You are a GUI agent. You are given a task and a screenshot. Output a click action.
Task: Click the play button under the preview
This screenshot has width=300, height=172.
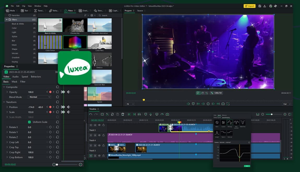tap(208, 104)
